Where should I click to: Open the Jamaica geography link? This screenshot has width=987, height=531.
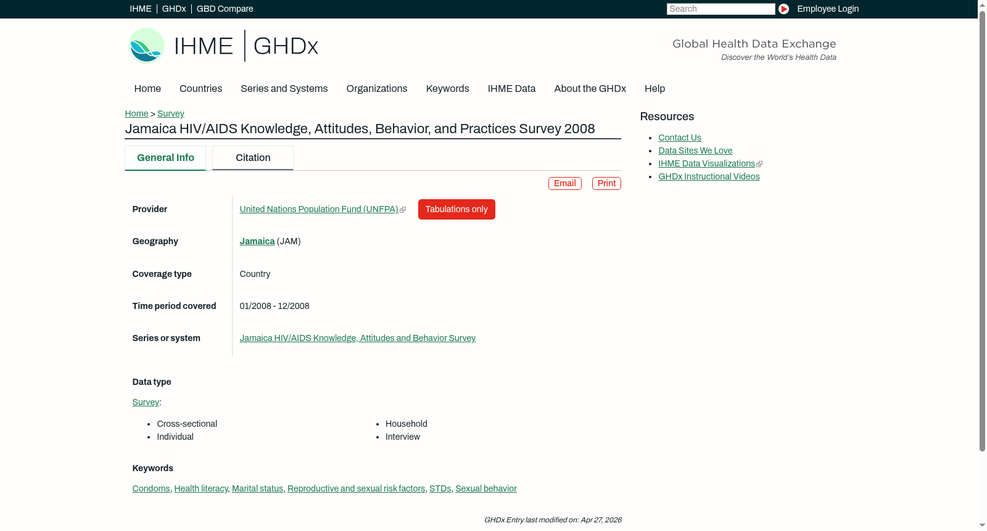(257, 241)
